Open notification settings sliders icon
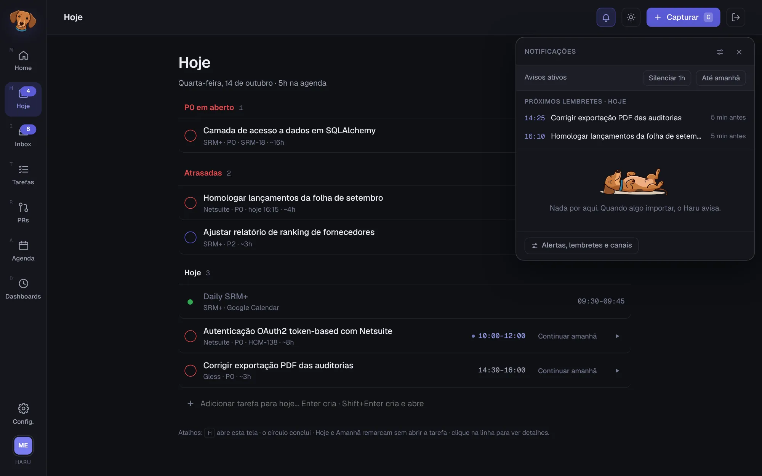The width and height of the screenshot is (762, 476). point(720,52)
